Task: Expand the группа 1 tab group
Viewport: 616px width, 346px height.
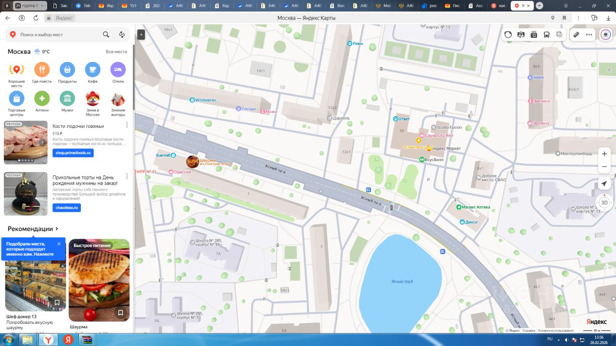Action: (x=30, y=6)
